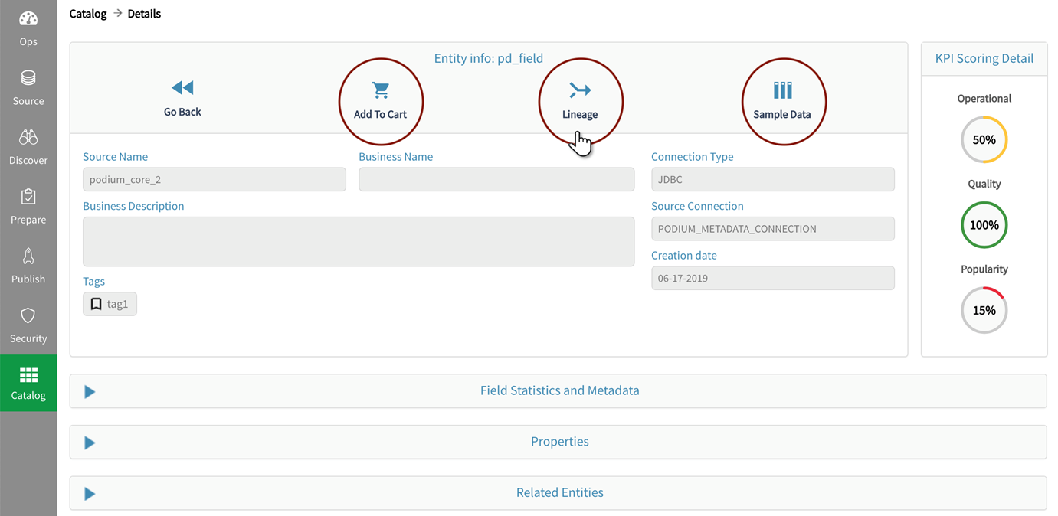
Task: Click the Business Name input field
Action: pyautogui.click(x=496, y=179)
